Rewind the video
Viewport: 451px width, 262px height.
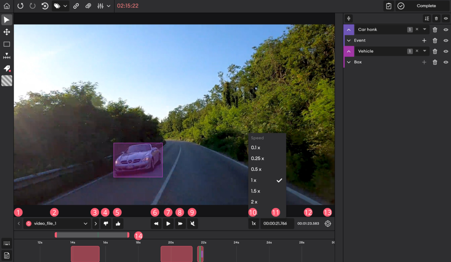click(156, 224)
